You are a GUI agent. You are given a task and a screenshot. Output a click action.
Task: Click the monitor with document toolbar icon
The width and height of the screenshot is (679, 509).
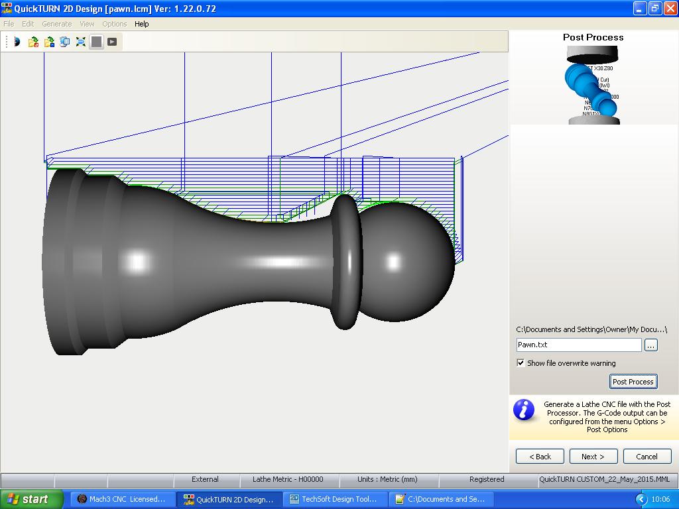coord(65,42)
